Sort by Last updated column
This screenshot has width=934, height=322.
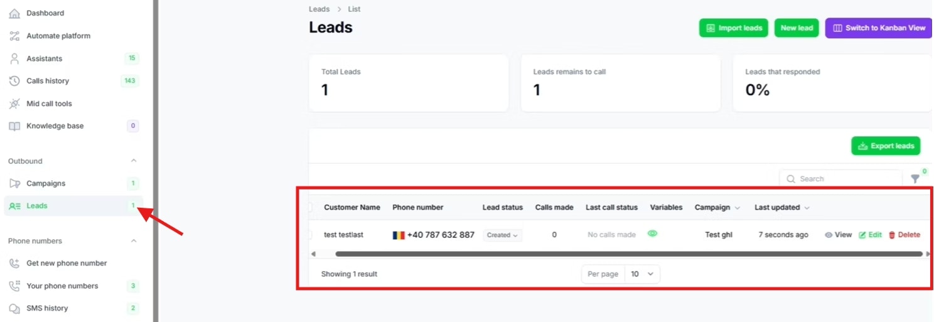[x=782, y=207]
